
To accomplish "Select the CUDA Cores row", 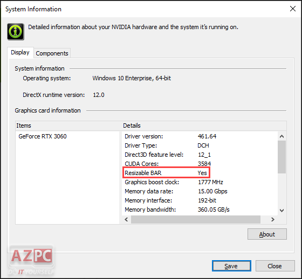I will click(x=200, y=164).
